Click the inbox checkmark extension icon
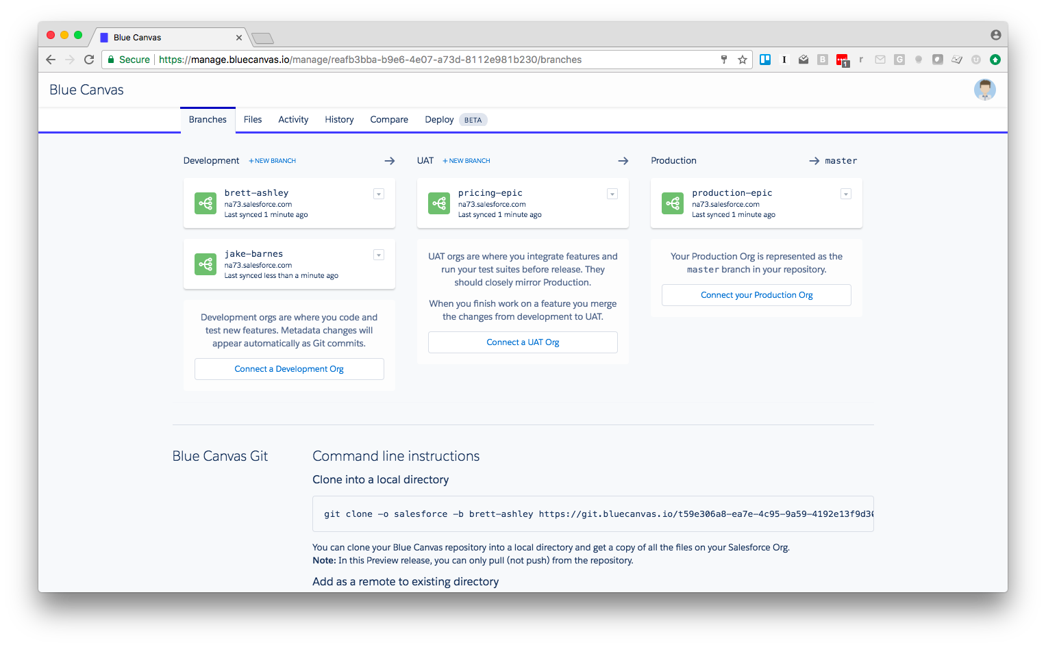The height and width of the screenshot is (647, 1046). [x=804, y=60]
